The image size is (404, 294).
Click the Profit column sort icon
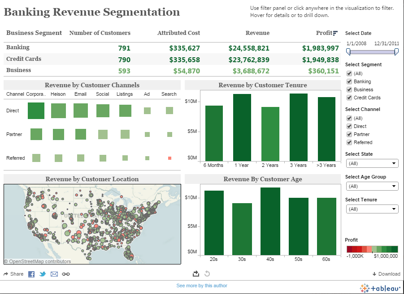point(335,33)
